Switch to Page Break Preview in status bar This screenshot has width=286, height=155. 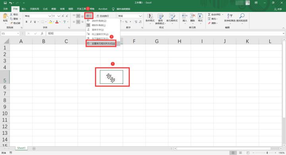pos(248,153)
